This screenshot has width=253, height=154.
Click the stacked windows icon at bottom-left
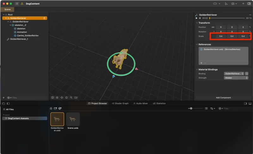click(3, 103)
